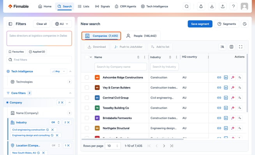Open LinkedIn for Ashcombe Ridge Constructions

point(226,77)
